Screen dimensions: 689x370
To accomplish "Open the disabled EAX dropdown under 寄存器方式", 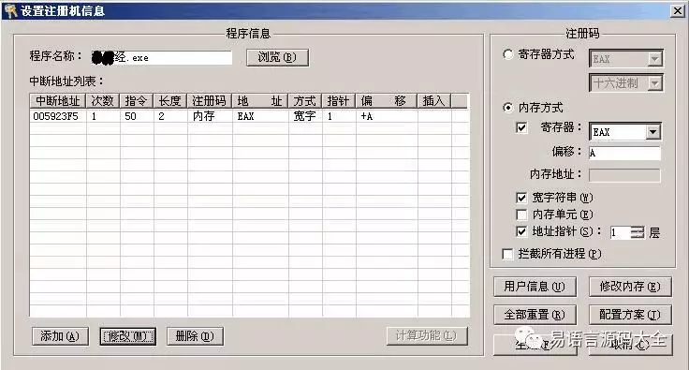I will tap(654, 59).
